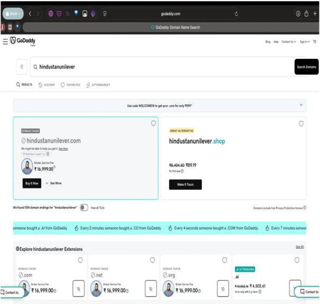Click the Pocket shield extension icon
The height and width of the screenshot is (304, 320).
click(59, 14)
